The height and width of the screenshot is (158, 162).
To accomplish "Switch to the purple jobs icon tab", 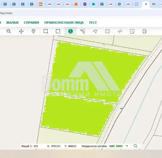I will pos(85,4).
